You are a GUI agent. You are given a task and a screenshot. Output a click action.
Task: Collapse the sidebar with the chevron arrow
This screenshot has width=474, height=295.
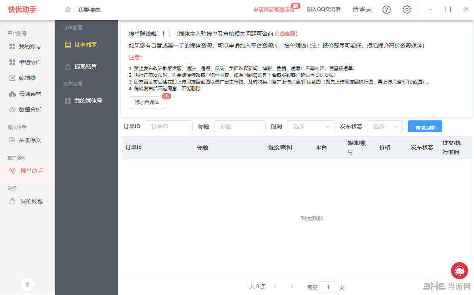tap(27, 284)
